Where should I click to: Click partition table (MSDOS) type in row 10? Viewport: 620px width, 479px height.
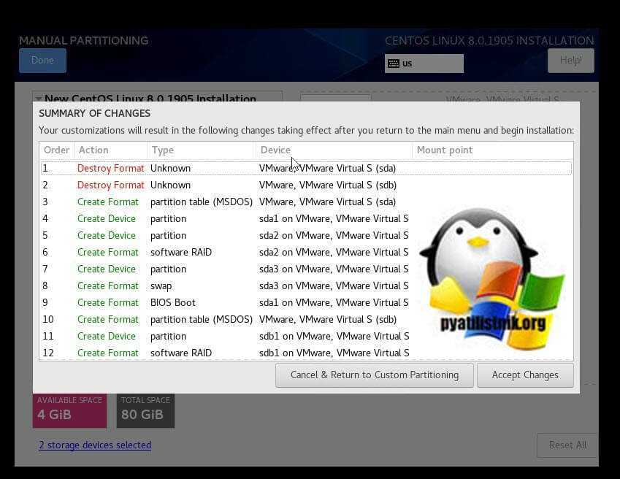(202, 320)
